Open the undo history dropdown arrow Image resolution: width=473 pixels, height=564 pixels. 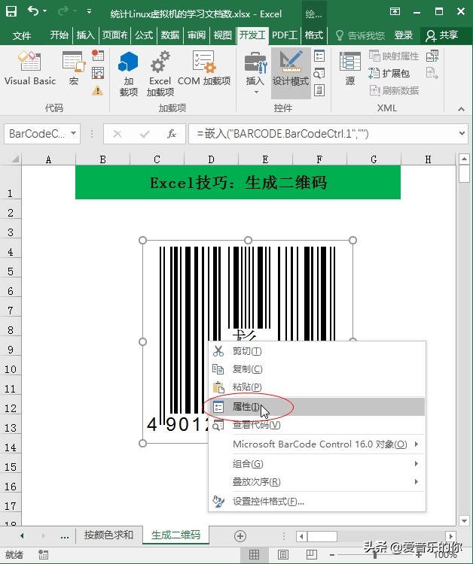tap(45, 11)
